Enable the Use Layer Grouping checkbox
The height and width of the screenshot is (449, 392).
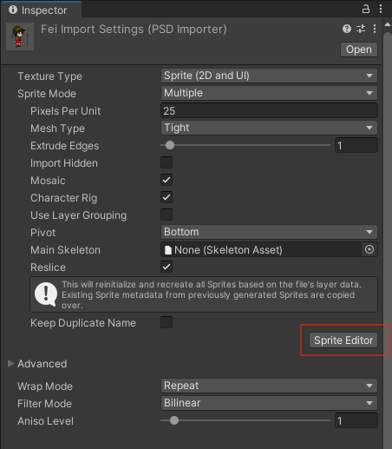[167, 215]
